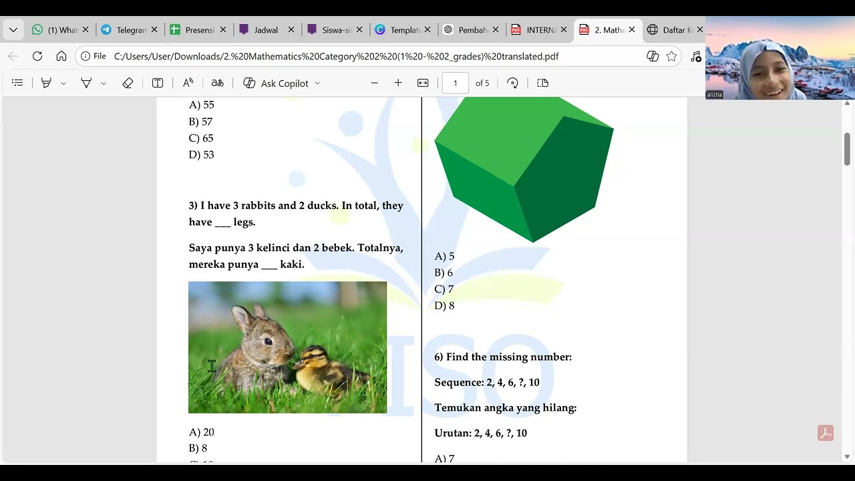The width and height of the screenshot is (855, 481).
Task: View site information File icon
Action: 94,56
